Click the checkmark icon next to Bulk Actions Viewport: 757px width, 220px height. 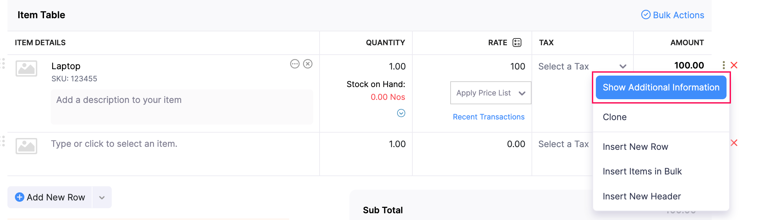(646, 15)
